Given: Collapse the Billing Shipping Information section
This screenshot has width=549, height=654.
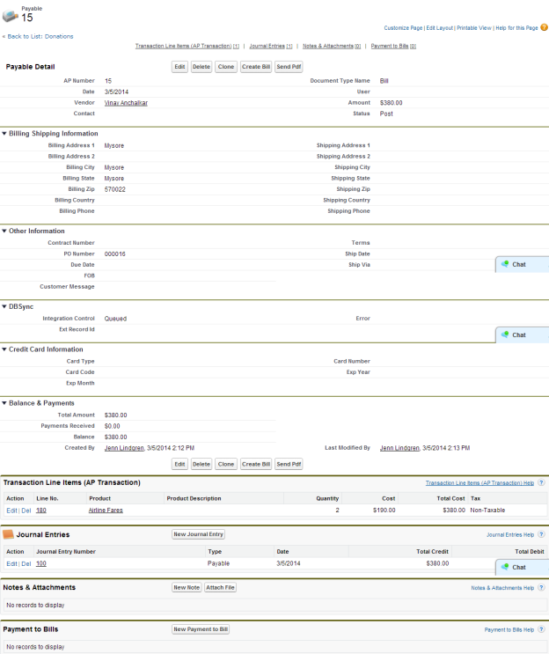Looking at the screenshot, I should 4,134.
